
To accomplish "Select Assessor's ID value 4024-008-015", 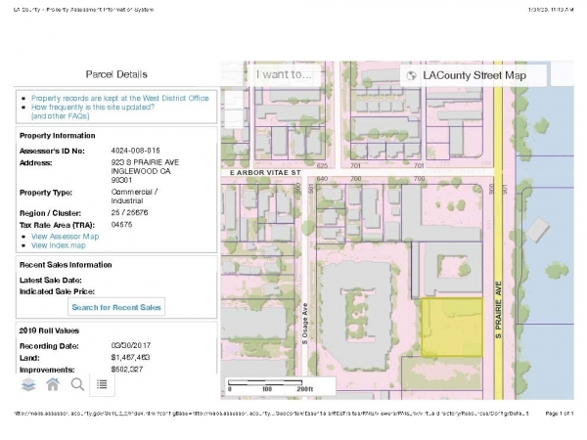I will click(x=136, y=151).
